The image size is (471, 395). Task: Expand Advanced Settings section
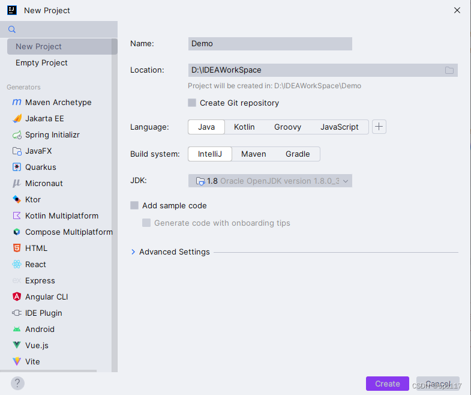133,252
